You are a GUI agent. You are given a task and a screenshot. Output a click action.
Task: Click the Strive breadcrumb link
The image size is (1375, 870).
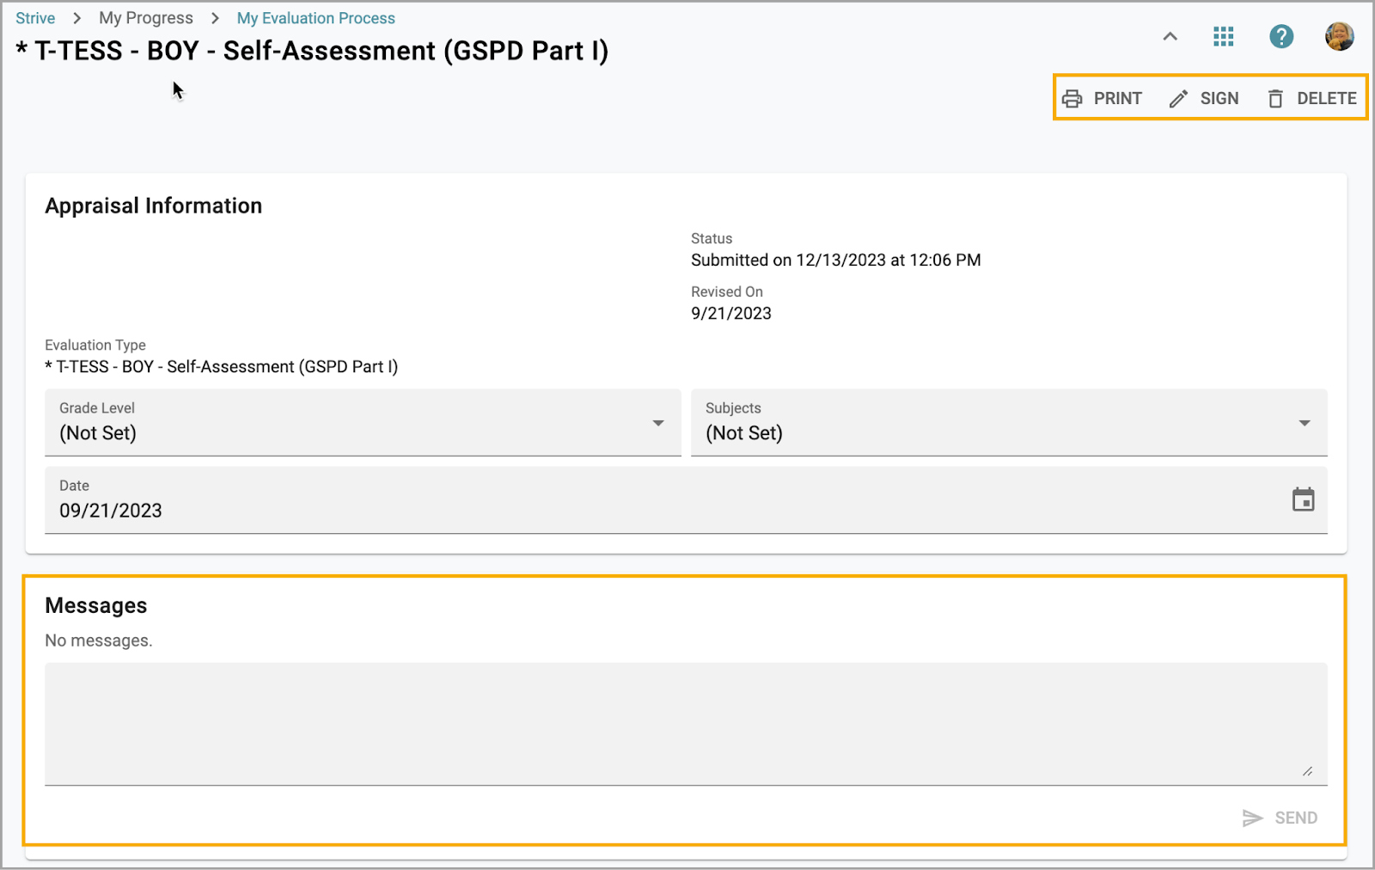coord(35,18)
